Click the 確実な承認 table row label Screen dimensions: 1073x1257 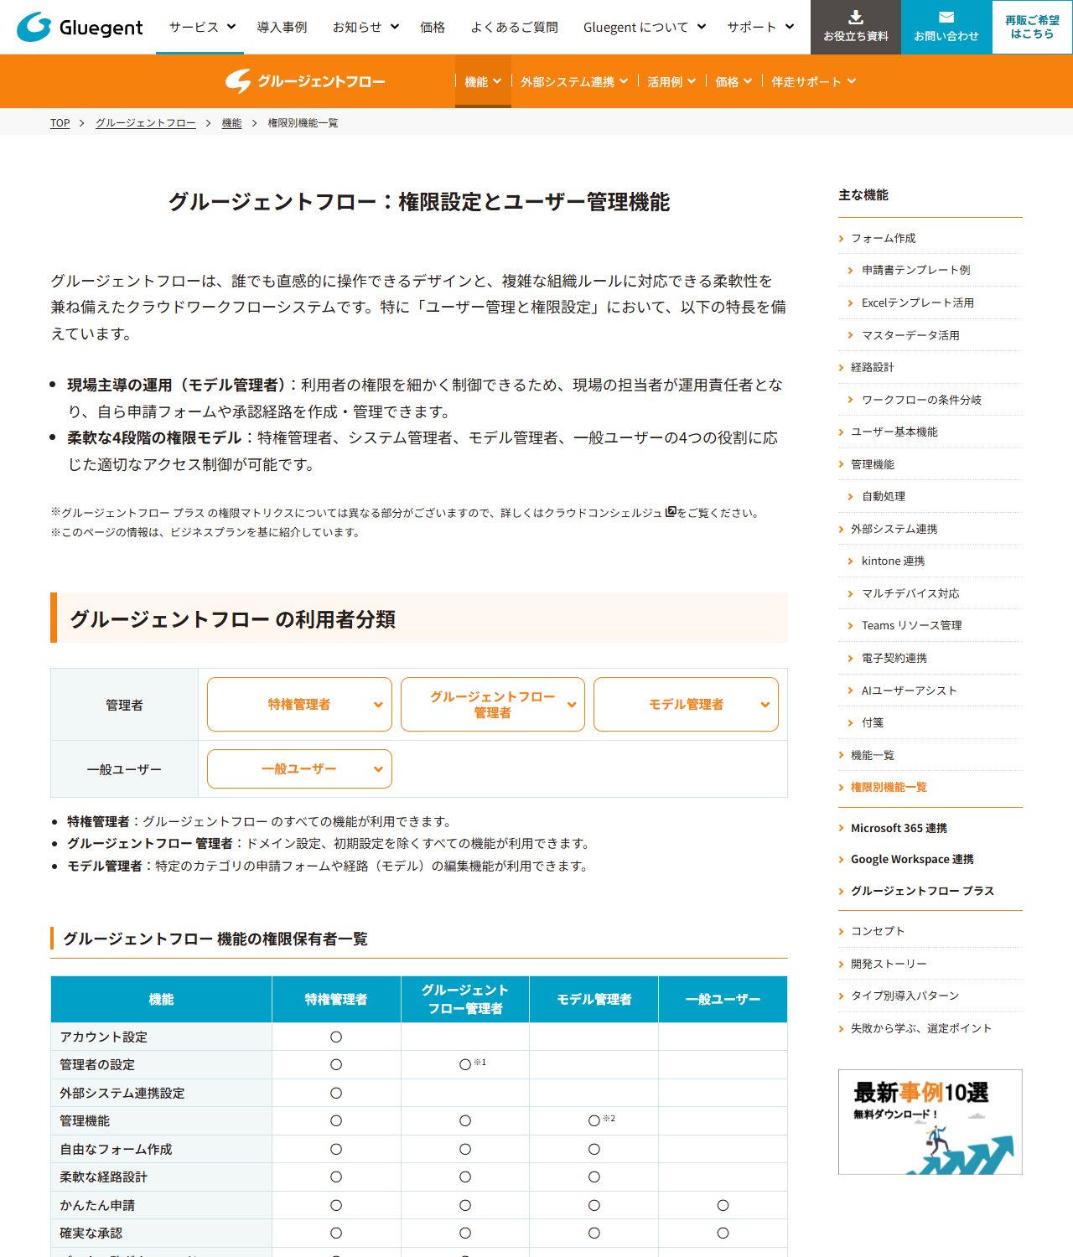[x=91, y=1233]
